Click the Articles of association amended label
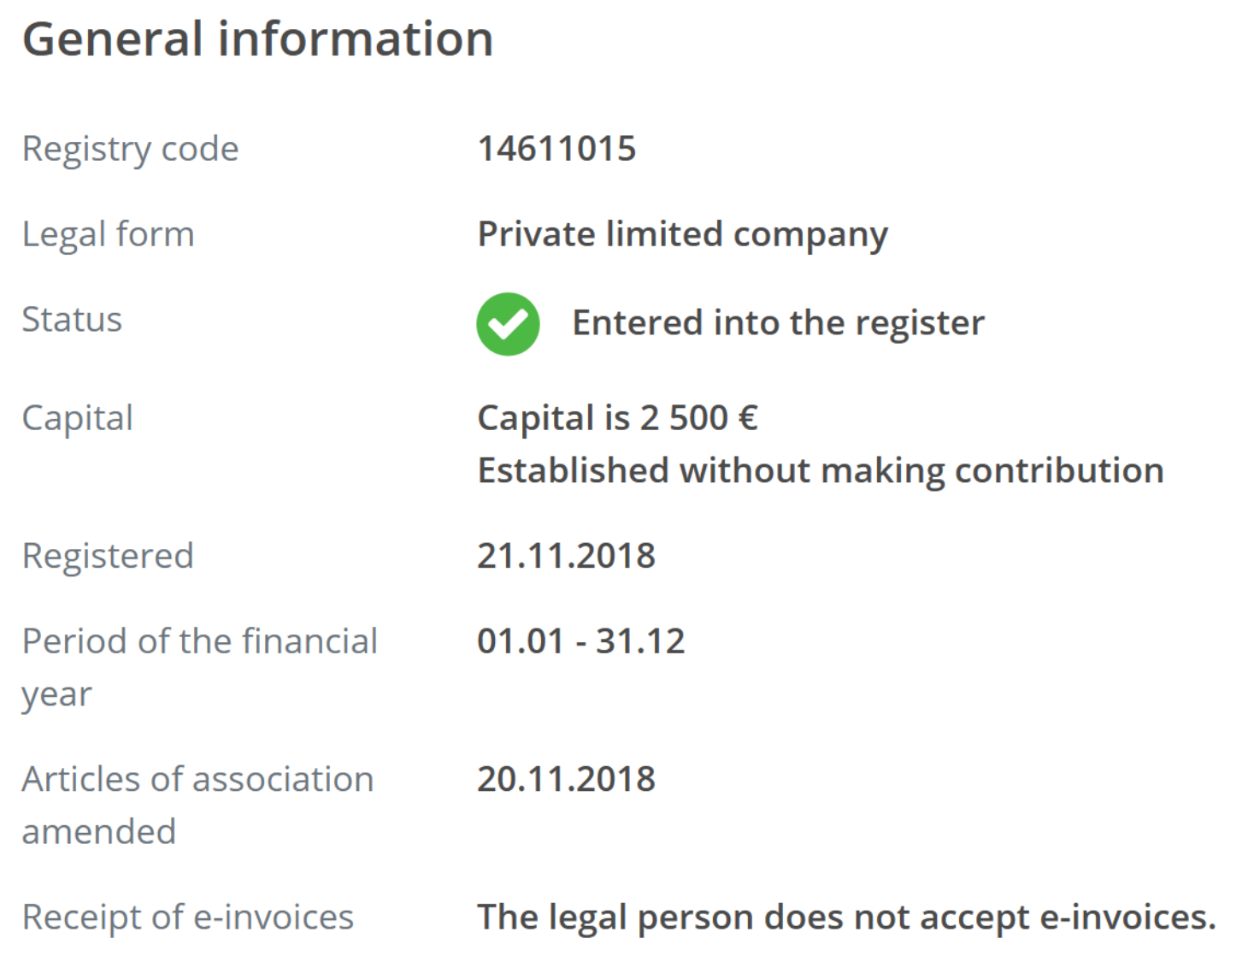Image resolution: width=1248 pixels, height=956 pixels. point(198,806)
